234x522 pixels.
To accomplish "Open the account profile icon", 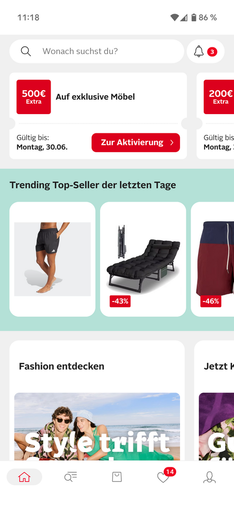I will tap(209, 477).
